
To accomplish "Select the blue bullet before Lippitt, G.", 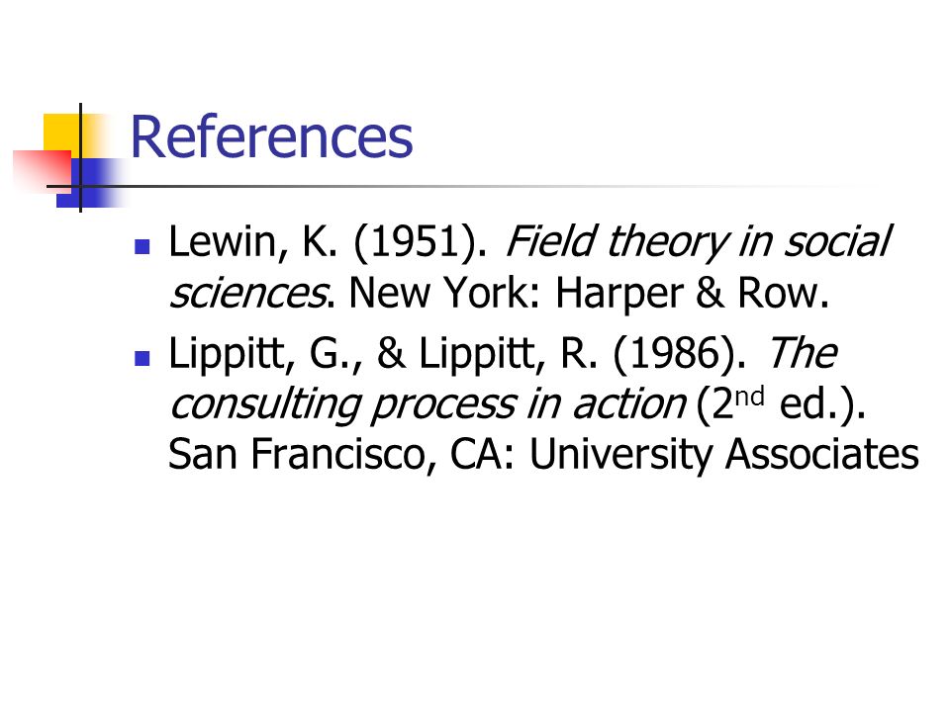I will (x=142, y=358).
